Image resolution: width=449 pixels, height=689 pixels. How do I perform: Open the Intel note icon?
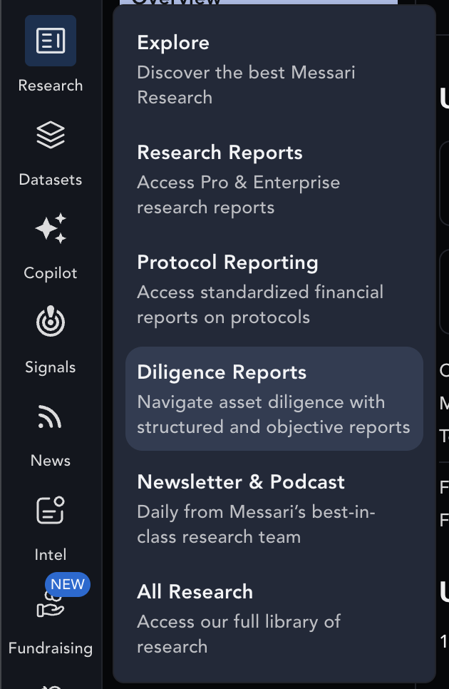pyautogui.click(x=51, y=510)
